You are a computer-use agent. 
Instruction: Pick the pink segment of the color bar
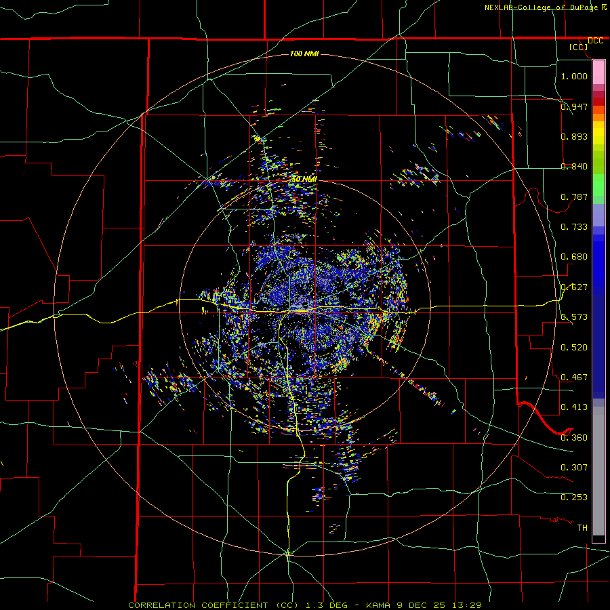coord(598,72)
